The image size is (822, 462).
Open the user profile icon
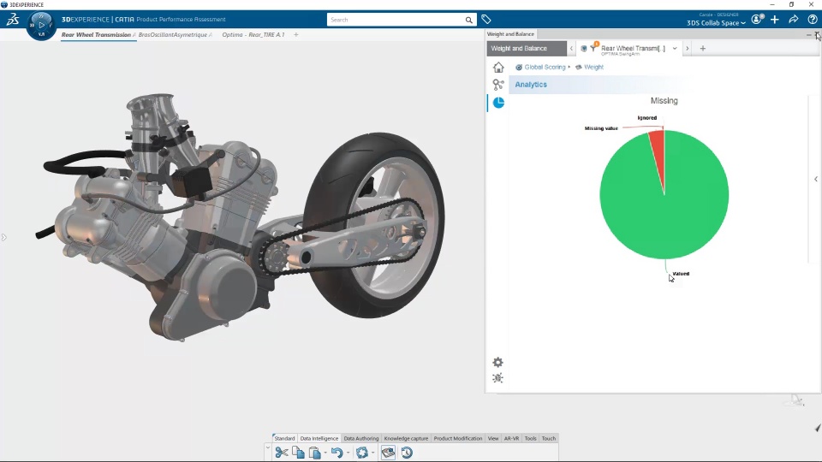coord(756,20)
